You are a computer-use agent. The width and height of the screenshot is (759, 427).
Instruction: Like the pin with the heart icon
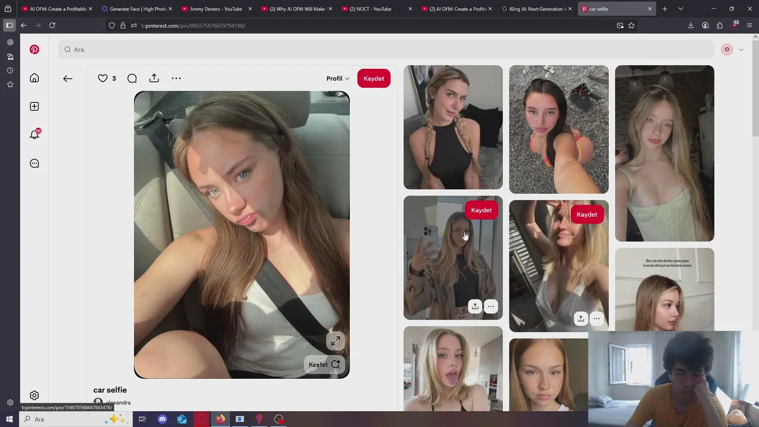103,78
